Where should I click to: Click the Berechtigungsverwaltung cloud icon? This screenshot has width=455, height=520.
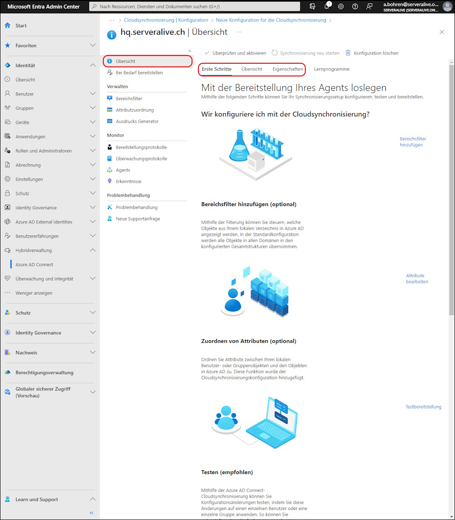tap(8, 373)
